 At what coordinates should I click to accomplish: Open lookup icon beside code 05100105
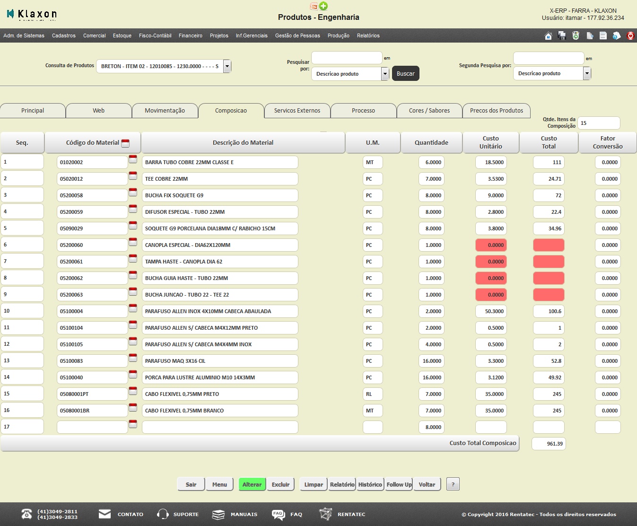[x=133, y=341]
